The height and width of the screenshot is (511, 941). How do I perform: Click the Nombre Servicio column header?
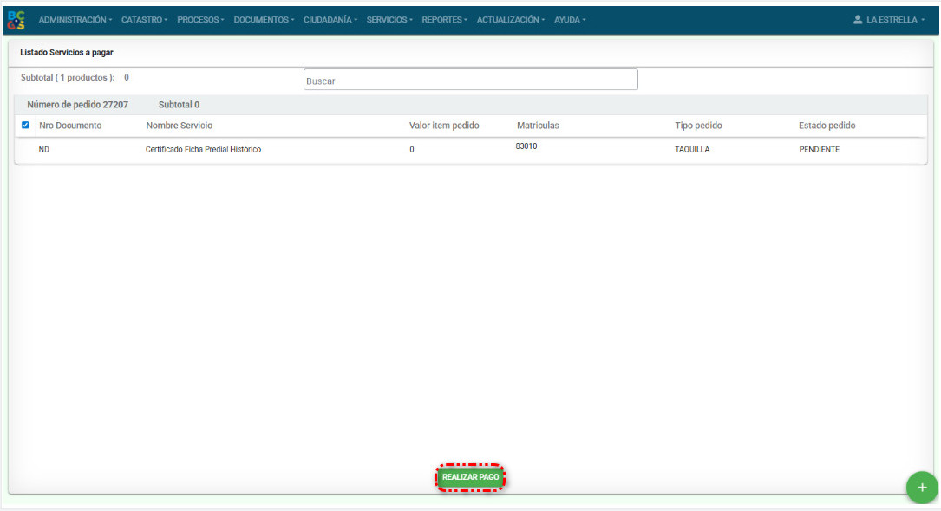pyautogui.click(x=179, y=126)
